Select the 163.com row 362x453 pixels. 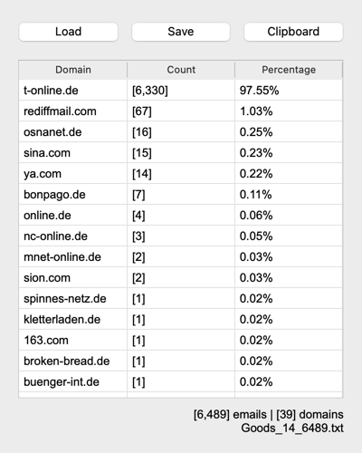coord(181,341)
